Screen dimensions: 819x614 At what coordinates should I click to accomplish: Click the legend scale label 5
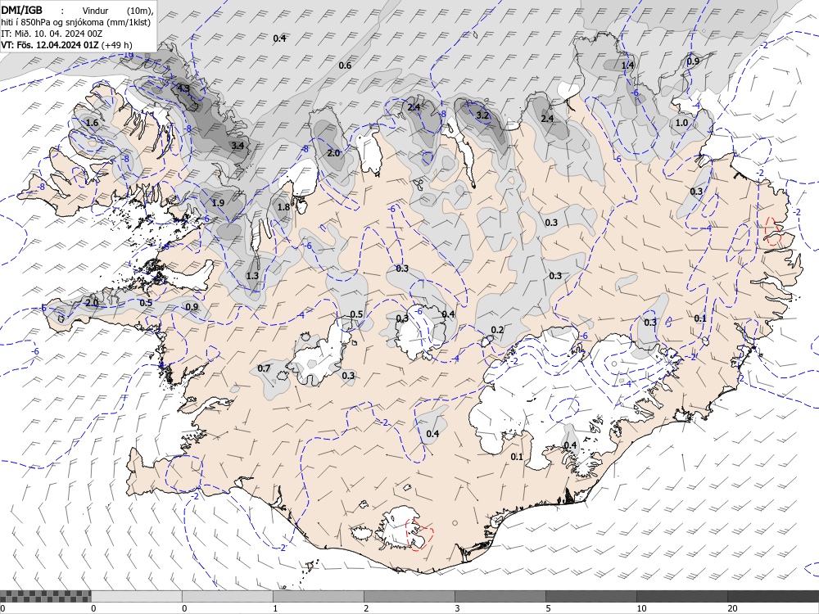(548, 608)
